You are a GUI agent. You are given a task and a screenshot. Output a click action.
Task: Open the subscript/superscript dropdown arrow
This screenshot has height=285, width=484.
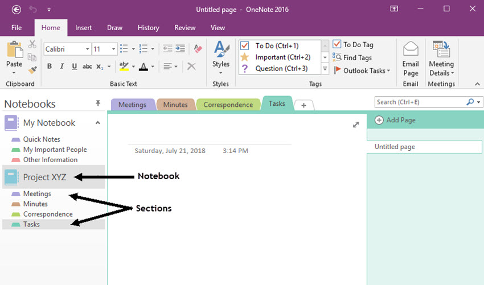coord(109,67)
